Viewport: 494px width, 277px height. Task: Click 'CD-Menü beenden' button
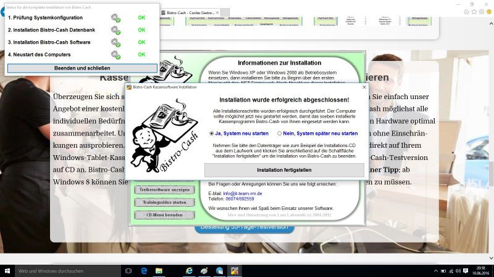click(x=164, y=215)
